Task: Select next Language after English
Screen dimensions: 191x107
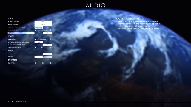Action: coord(51,39)
